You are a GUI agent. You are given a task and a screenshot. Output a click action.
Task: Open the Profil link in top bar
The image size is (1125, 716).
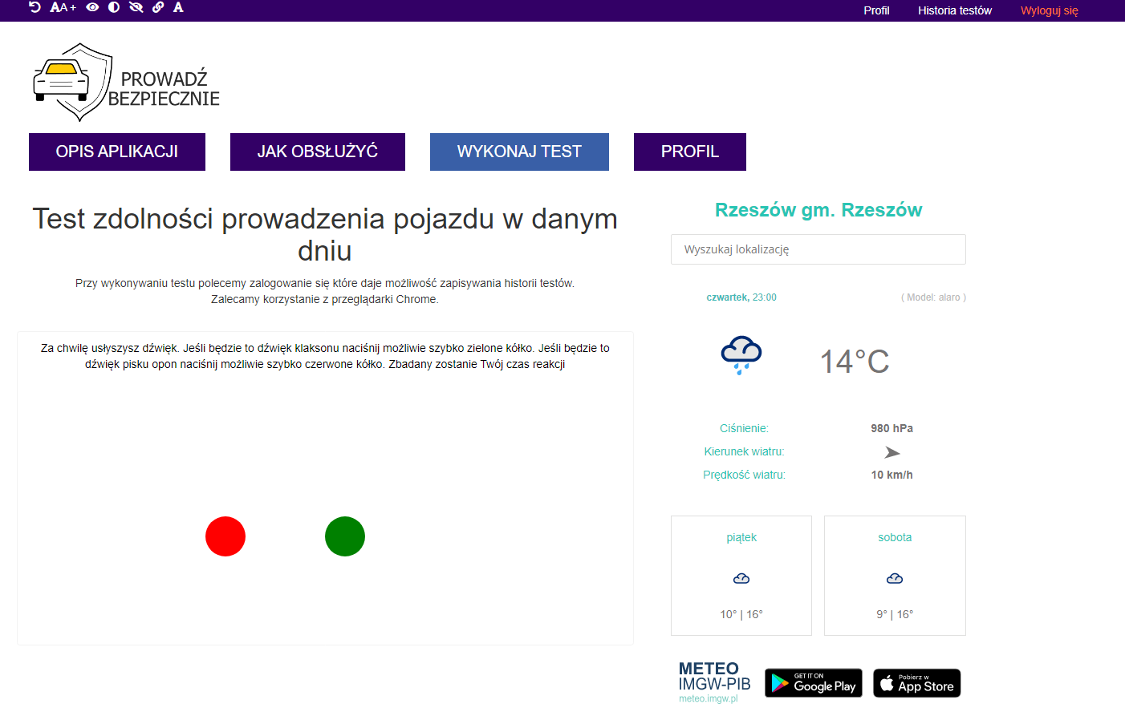876,10
